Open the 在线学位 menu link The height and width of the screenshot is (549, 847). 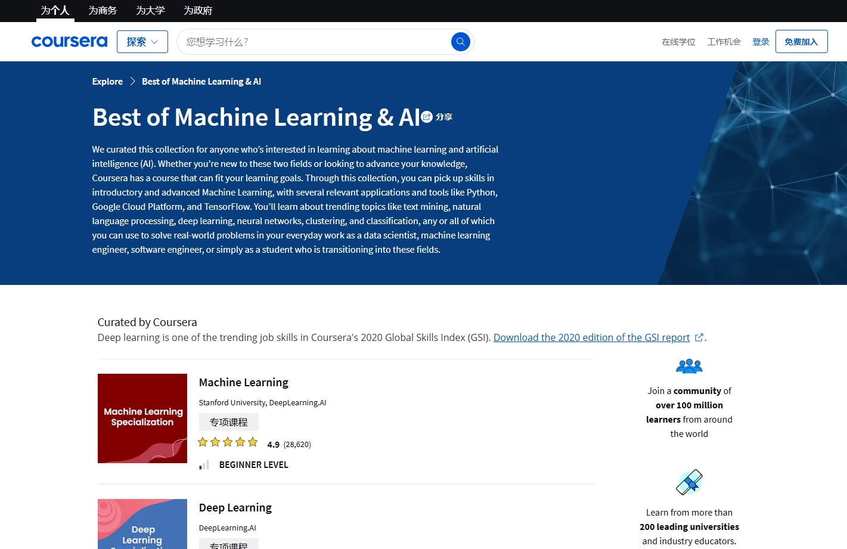pyautogui.click(x=678, y=42)
